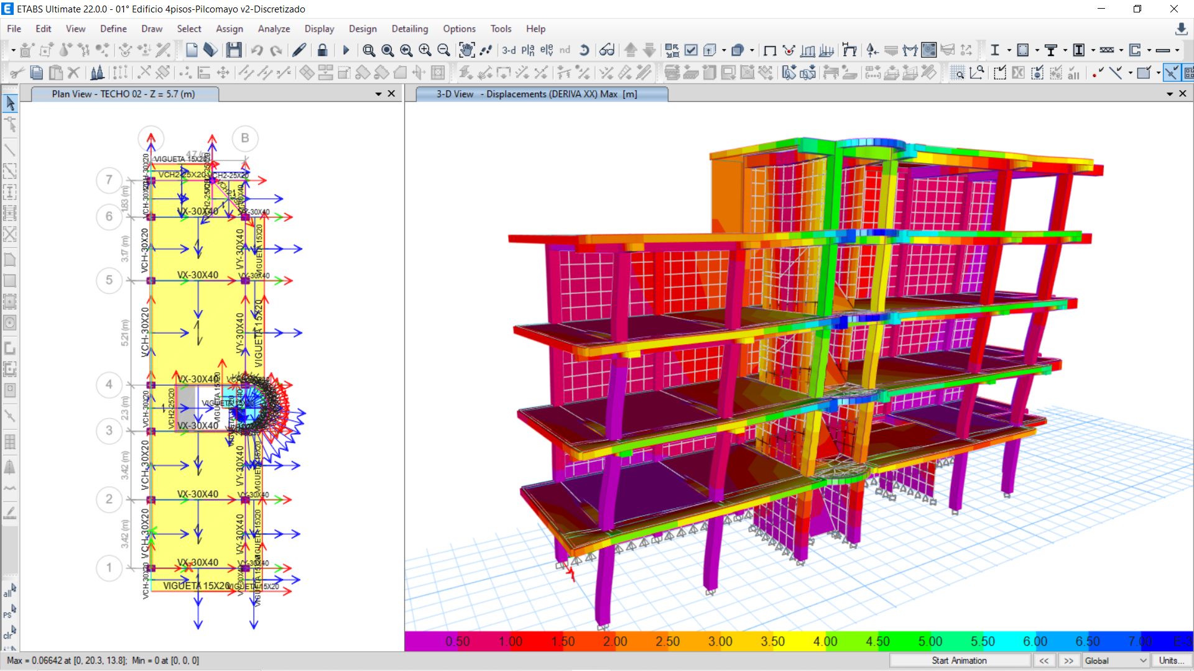Select the Rubber Band Zoom magnifier
This screenshot has height=671, width=1194.
[x=369, y=50]
